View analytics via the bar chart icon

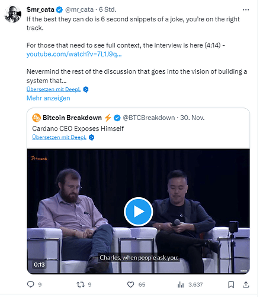pyautogui.click(x=181, y=285)
